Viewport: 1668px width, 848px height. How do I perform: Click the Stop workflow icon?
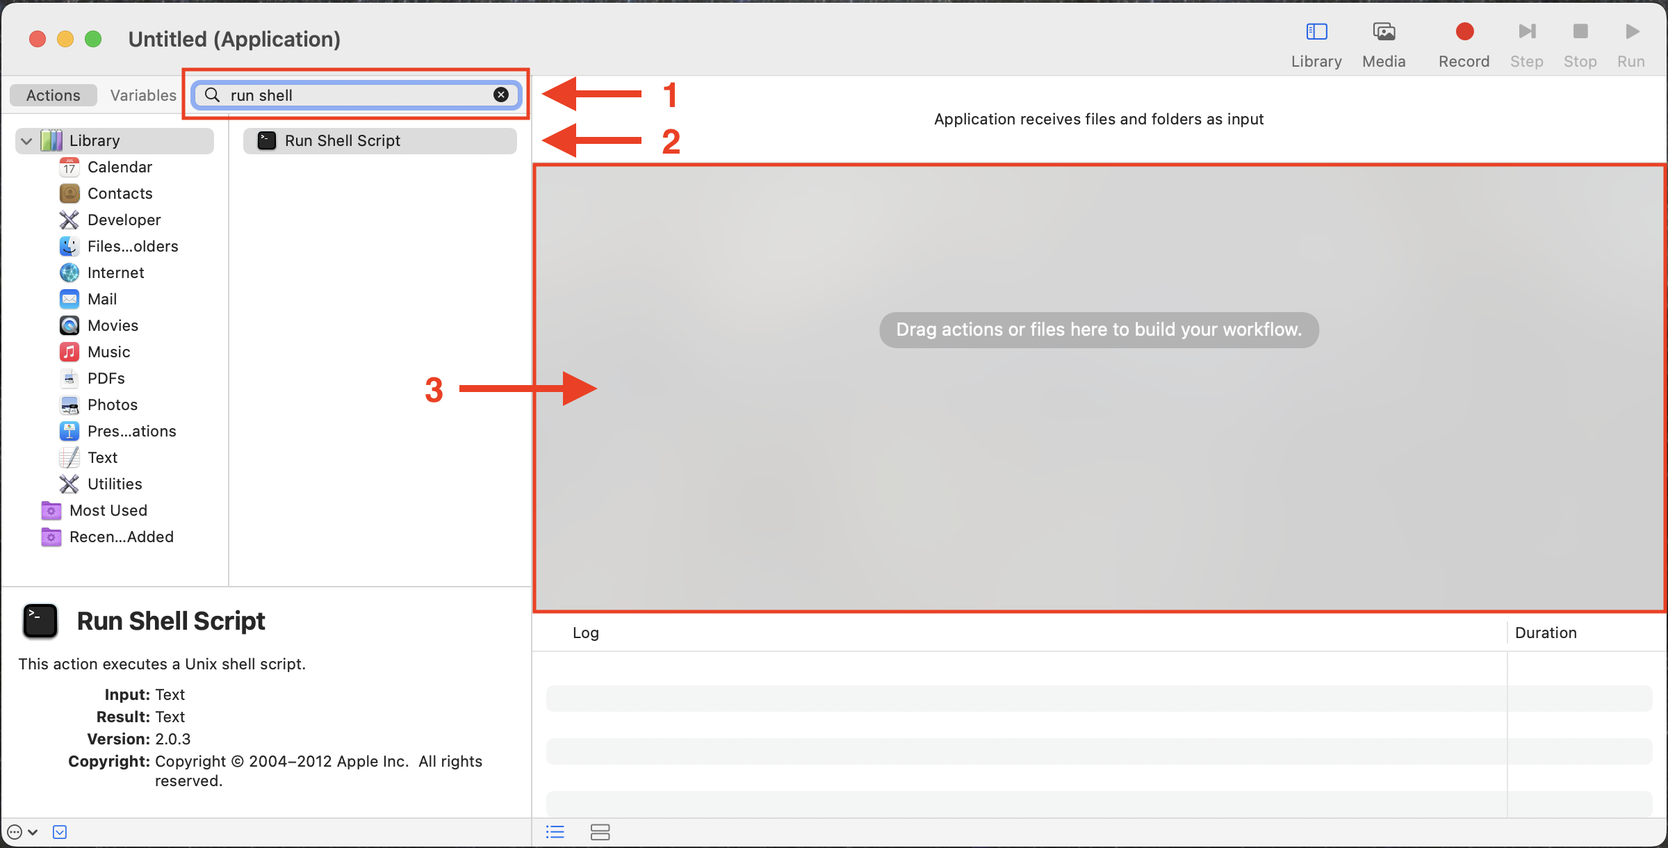click(1580, 33)
